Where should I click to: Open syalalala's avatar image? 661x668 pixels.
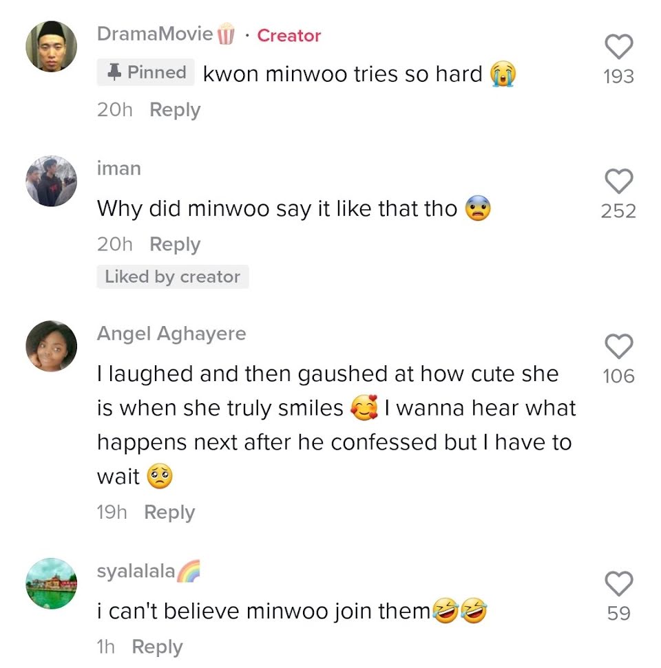click(x=52, y=583)
